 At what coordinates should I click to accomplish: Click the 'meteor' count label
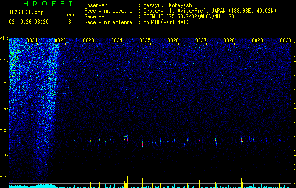[67, 15]
